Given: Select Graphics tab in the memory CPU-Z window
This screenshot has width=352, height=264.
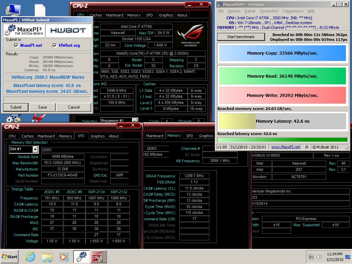Looking at the screenshot, I should point(206,136).
